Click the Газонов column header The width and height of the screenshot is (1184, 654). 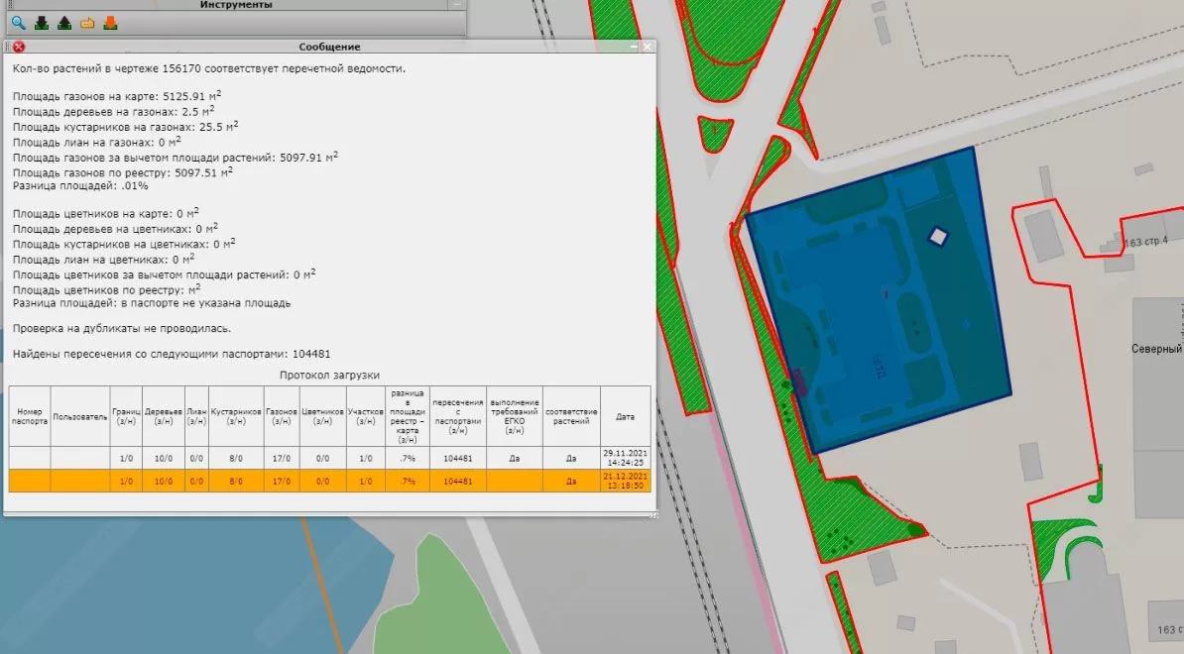tap(282, 416)
